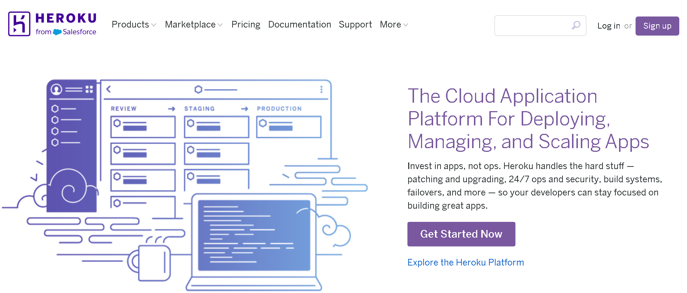Click the Heroku logo icon
The width and height of the screenshot is (687, 293).
coord(19,24)
